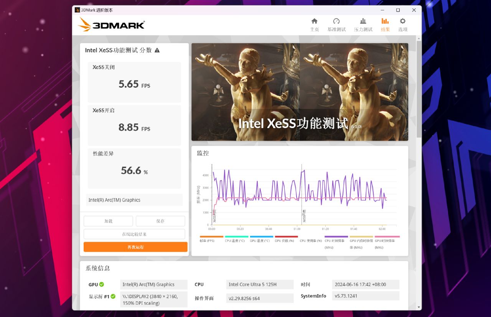Viewport: 491px width, 317px height.
Task: Maximize the 3DMark window
Action: pyautogui.click(x=398, y=10)
